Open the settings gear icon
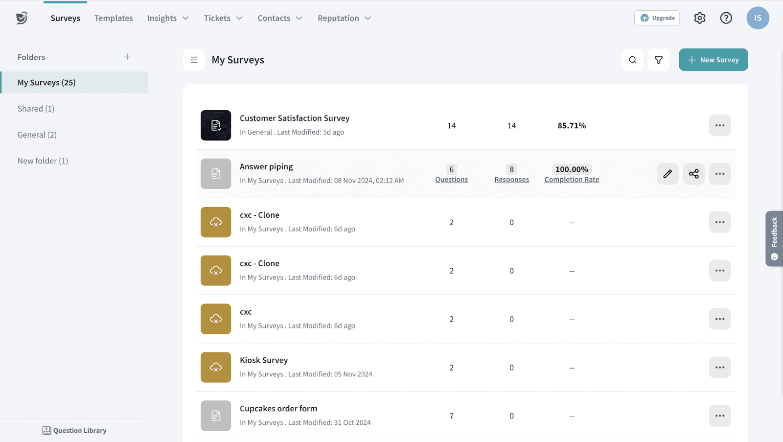 tap(699, 18)
